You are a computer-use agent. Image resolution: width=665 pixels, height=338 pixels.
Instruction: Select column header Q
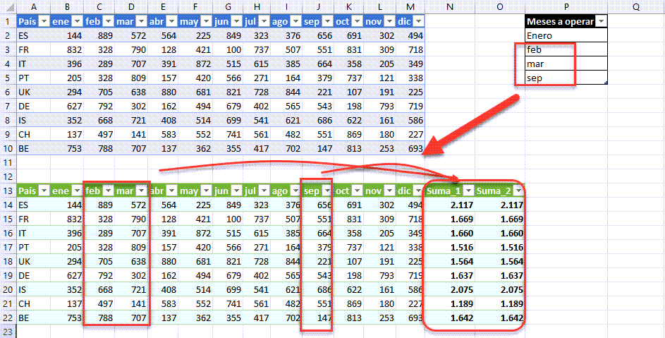point(636,6)
